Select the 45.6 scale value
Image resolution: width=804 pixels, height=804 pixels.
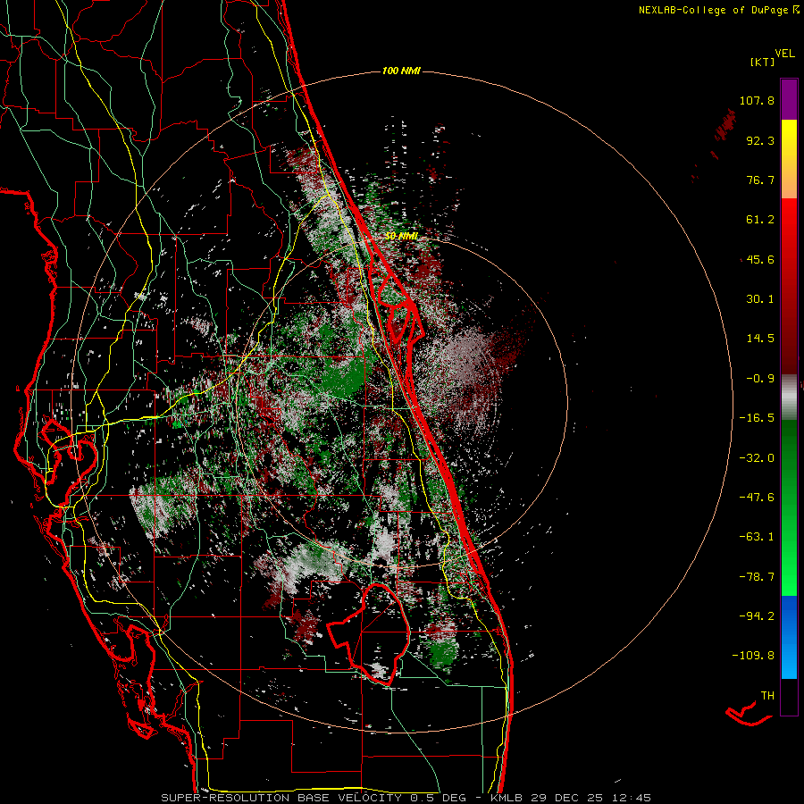point(760,259)
